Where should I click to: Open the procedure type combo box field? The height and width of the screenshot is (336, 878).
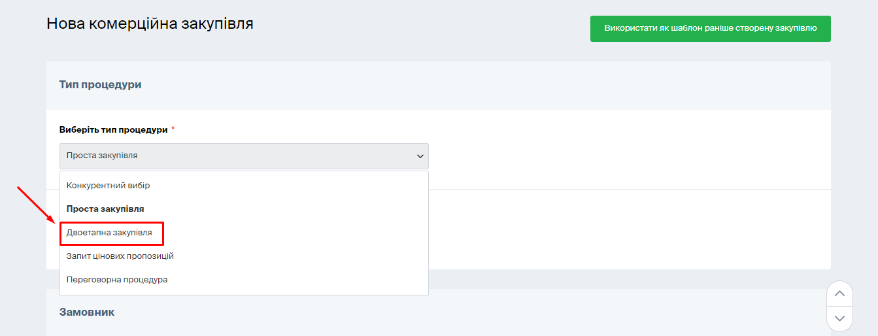[243, 156]
